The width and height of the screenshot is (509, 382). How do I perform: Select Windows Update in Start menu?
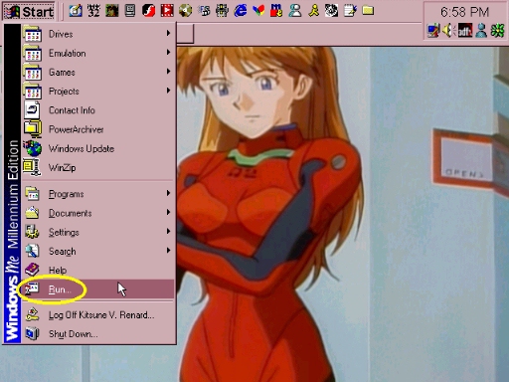(x=98, y=148)
